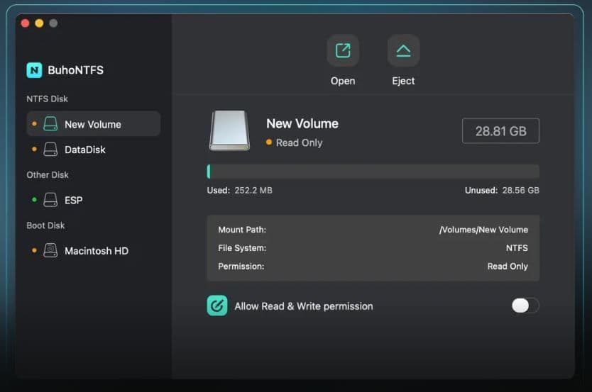Click the green status dot beside ESP
The width and height of the screenshot is (592, 392).
(34, 199)
